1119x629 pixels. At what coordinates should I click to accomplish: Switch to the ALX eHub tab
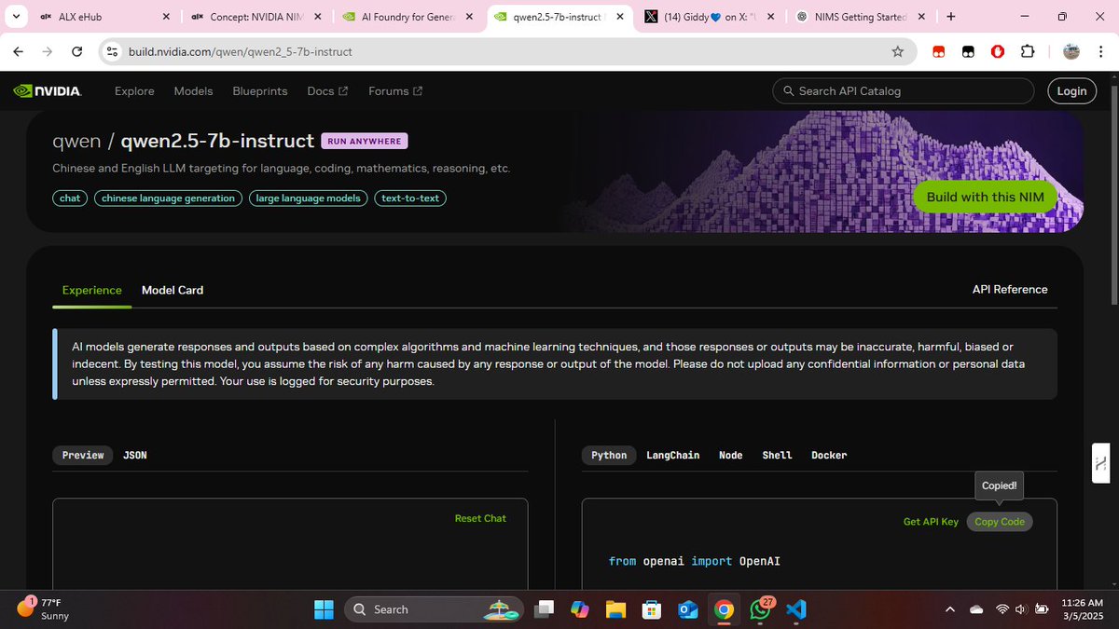(105, 17)
